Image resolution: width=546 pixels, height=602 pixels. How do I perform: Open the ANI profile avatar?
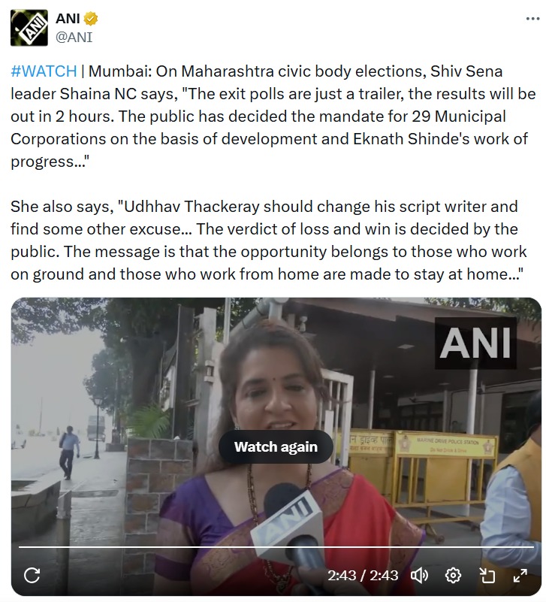pyautogui.click(x=29, y=28)
